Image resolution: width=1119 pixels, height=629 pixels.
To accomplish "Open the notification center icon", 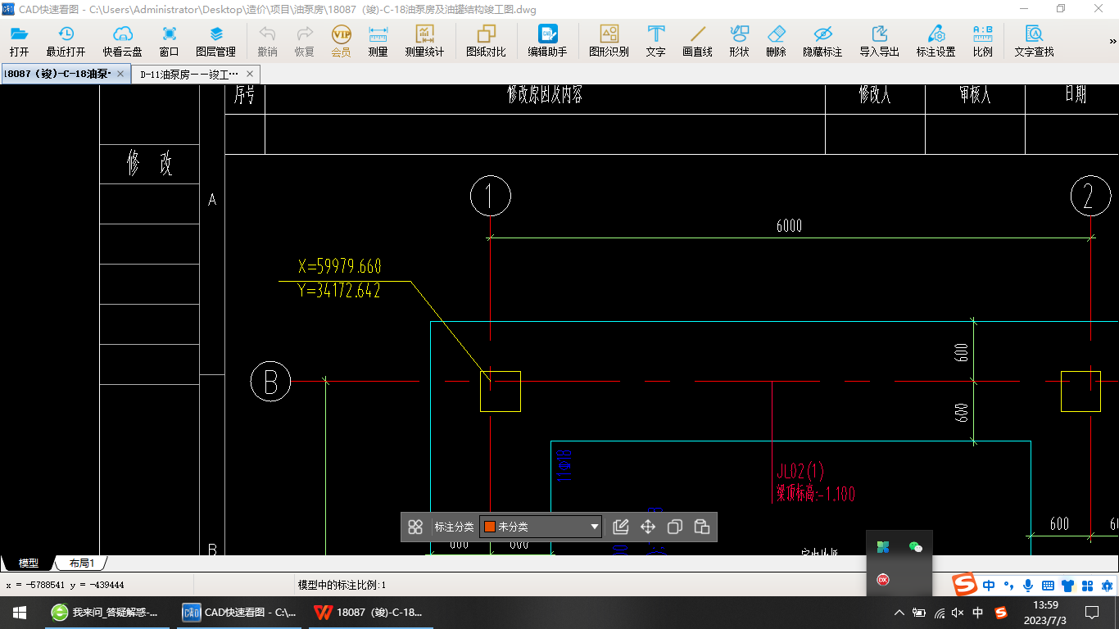I will pyautogui.click(x=1092, y=613).
